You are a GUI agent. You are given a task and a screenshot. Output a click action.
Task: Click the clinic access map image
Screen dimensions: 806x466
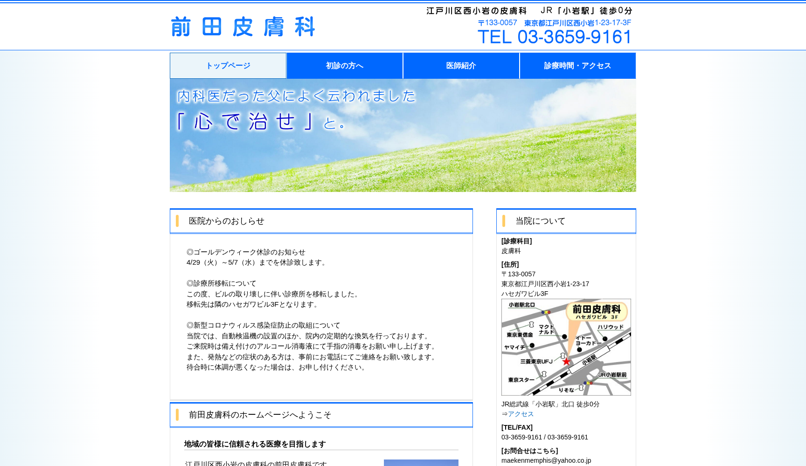pyautogui.click(x=566, y=347)
